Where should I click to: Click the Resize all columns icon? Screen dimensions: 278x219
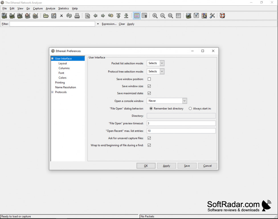coord(178,16)
